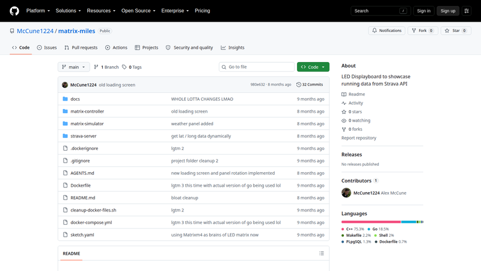Expand the Platform menu
The height and width of the screenshot is (271, 481).
[x=38, y=11]
